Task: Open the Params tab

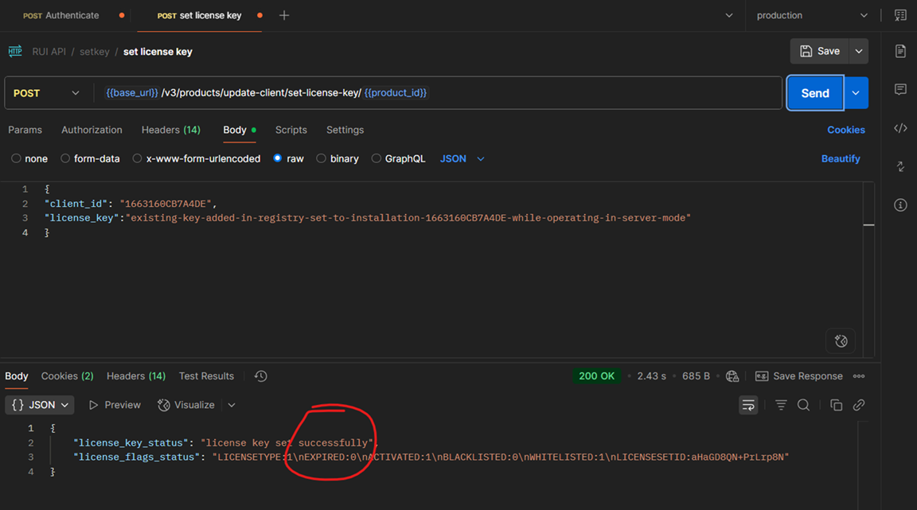Action: coord(25,130)
